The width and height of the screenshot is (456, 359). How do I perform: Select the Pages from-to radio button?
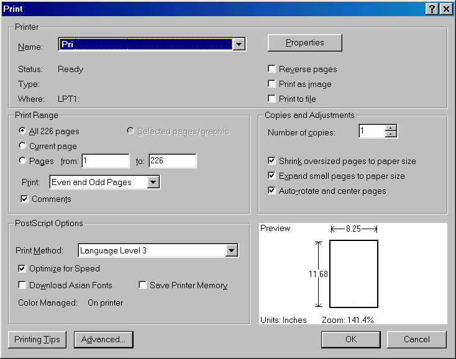coord(22,160)
